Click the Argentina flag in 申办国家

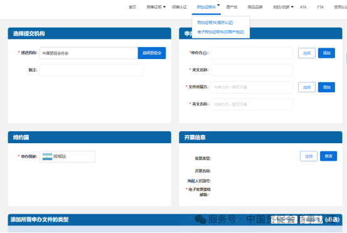click(x=47, y=156)
